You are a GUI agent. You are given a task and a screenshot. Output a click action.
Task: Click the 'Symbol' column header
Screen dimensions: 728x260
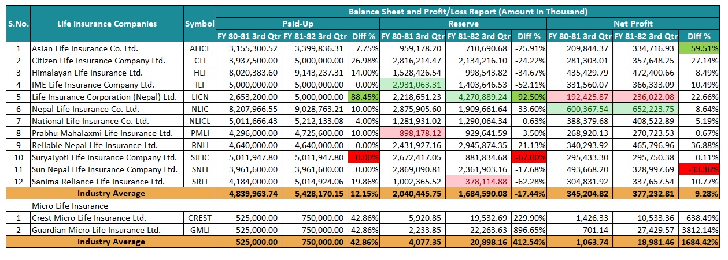point(199,24)
